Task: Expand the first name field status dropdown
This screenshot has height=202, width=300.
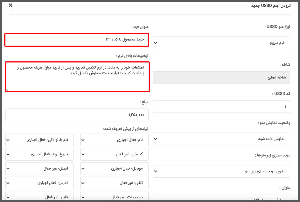Action: [x=115, y=140]
